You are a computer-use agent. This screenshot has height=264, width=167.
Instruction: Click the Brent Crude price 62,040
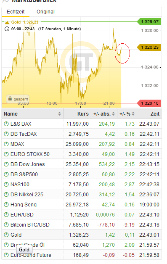[x=81, y=245]
